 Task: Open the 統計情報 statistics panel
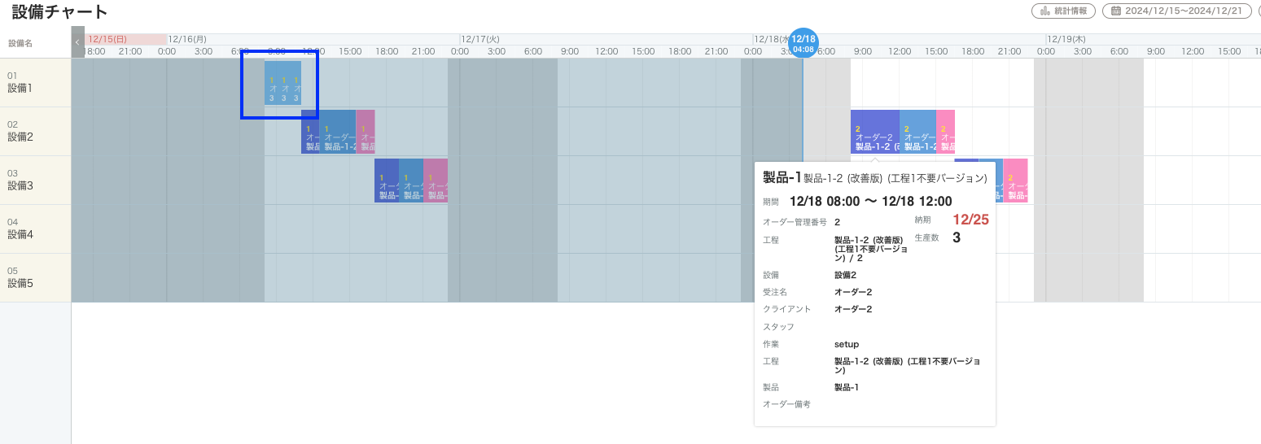1064,11
